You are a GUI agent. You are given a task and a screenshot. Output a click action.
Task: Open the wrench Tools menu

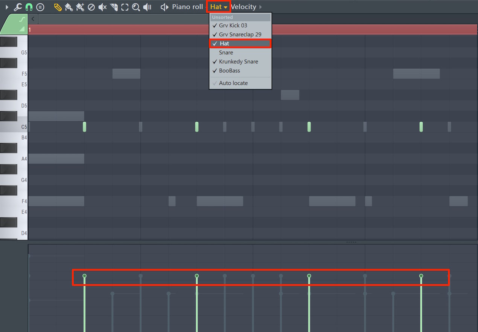[18, 7]
